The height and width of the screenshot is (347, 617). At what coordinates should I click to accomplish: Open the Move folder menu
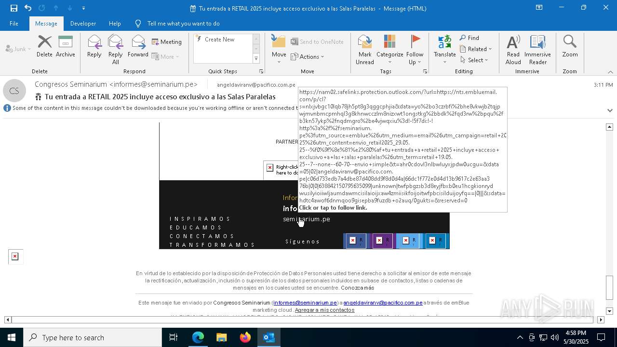279,50
